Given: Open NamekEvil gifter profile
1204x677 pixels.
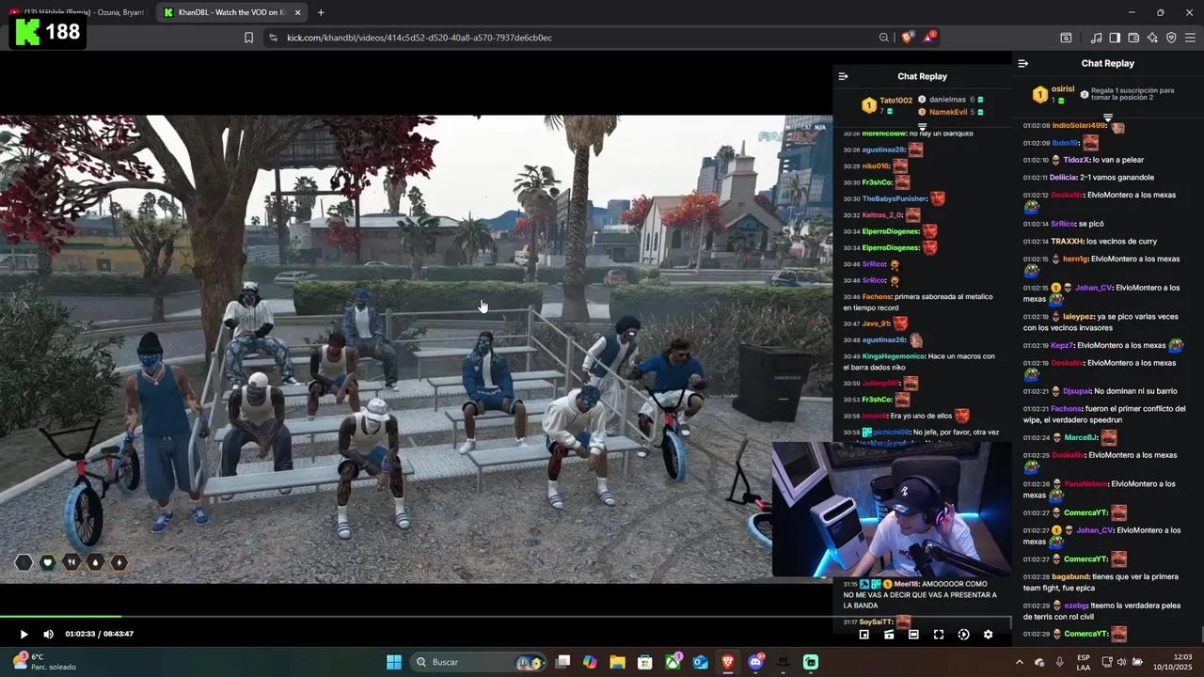Looking at the screenshot, I should pos(947,112).
